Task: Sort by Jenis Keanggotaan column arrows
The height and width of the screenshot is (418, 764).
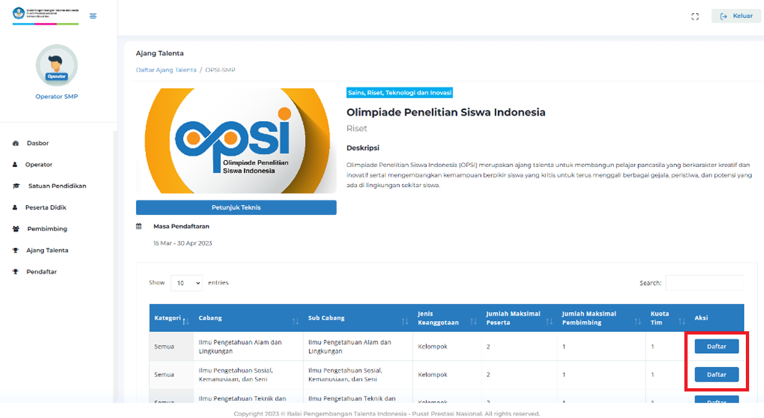Action: [x=473, y=322]
